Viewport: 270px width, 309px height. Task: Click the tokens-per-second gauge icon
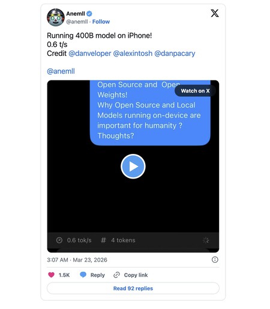[59, 240]
